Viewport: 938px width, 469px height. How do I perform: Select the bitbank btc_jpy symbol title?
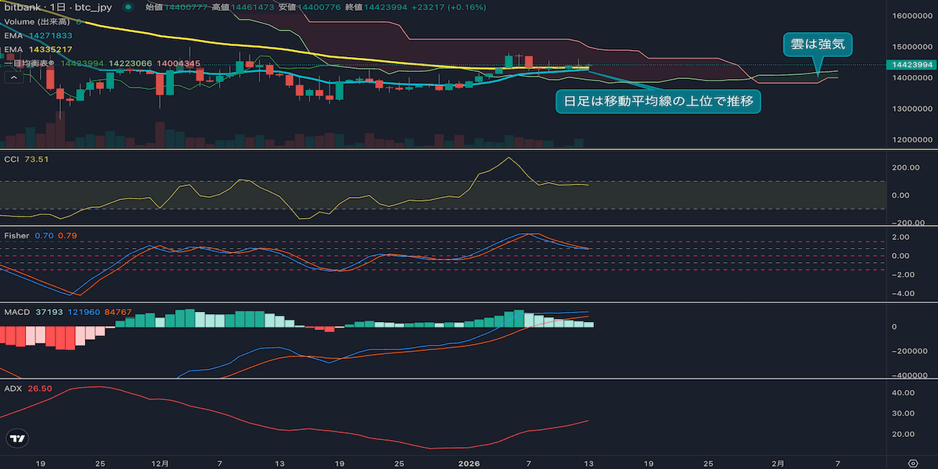pyautogui.click(x=59, y=7)
